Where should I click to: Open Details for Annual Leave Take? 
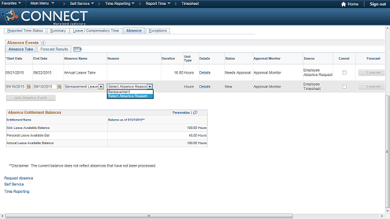205,73
